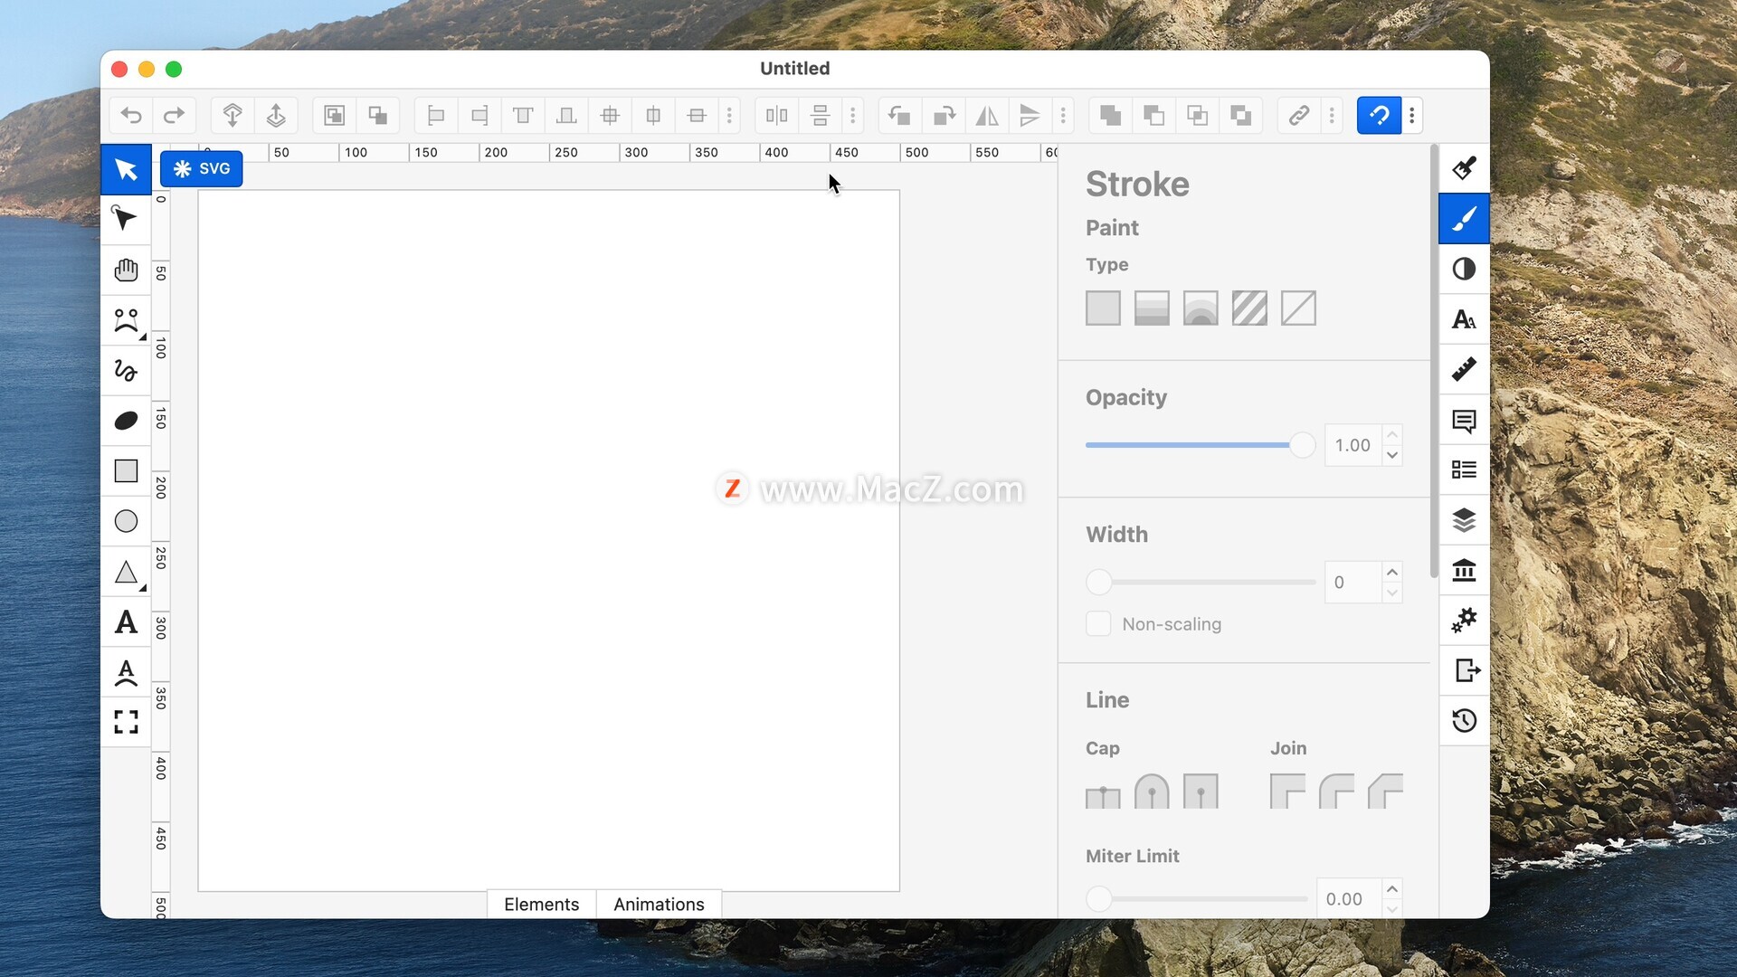Click the Redo arrow in toolbar
Screen dimensions: 1737x977
(x=174, y=115)
